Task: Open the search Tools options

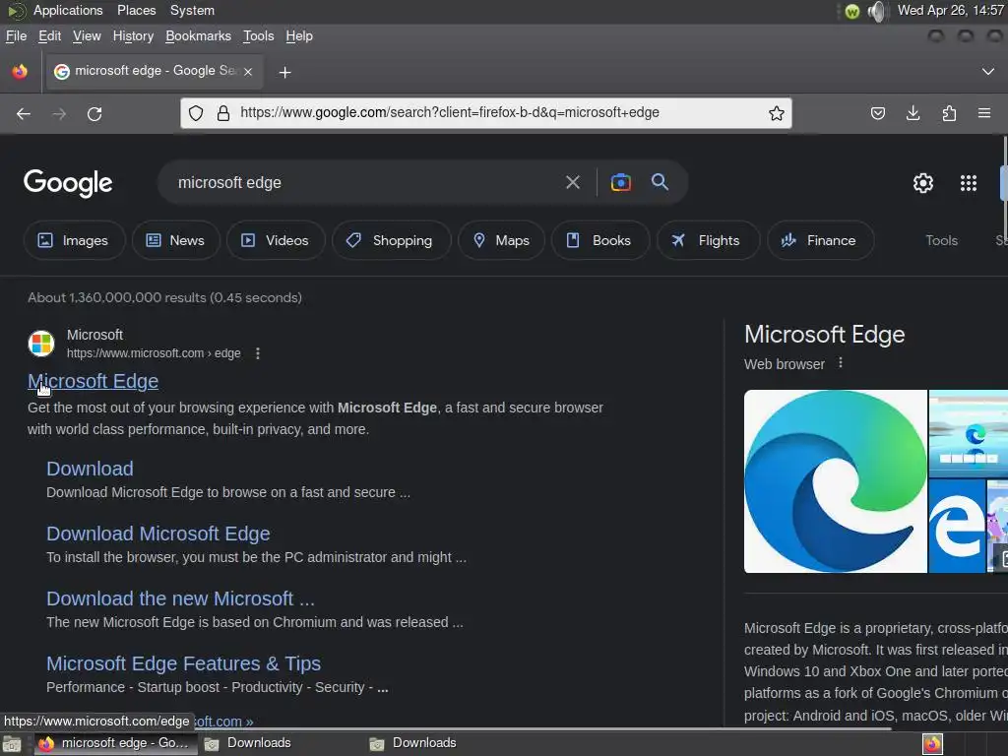Action: (941, 240)
